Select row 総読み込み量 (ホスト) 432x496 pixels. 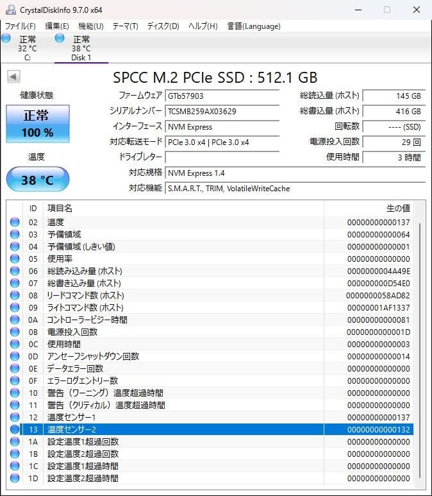210,271
